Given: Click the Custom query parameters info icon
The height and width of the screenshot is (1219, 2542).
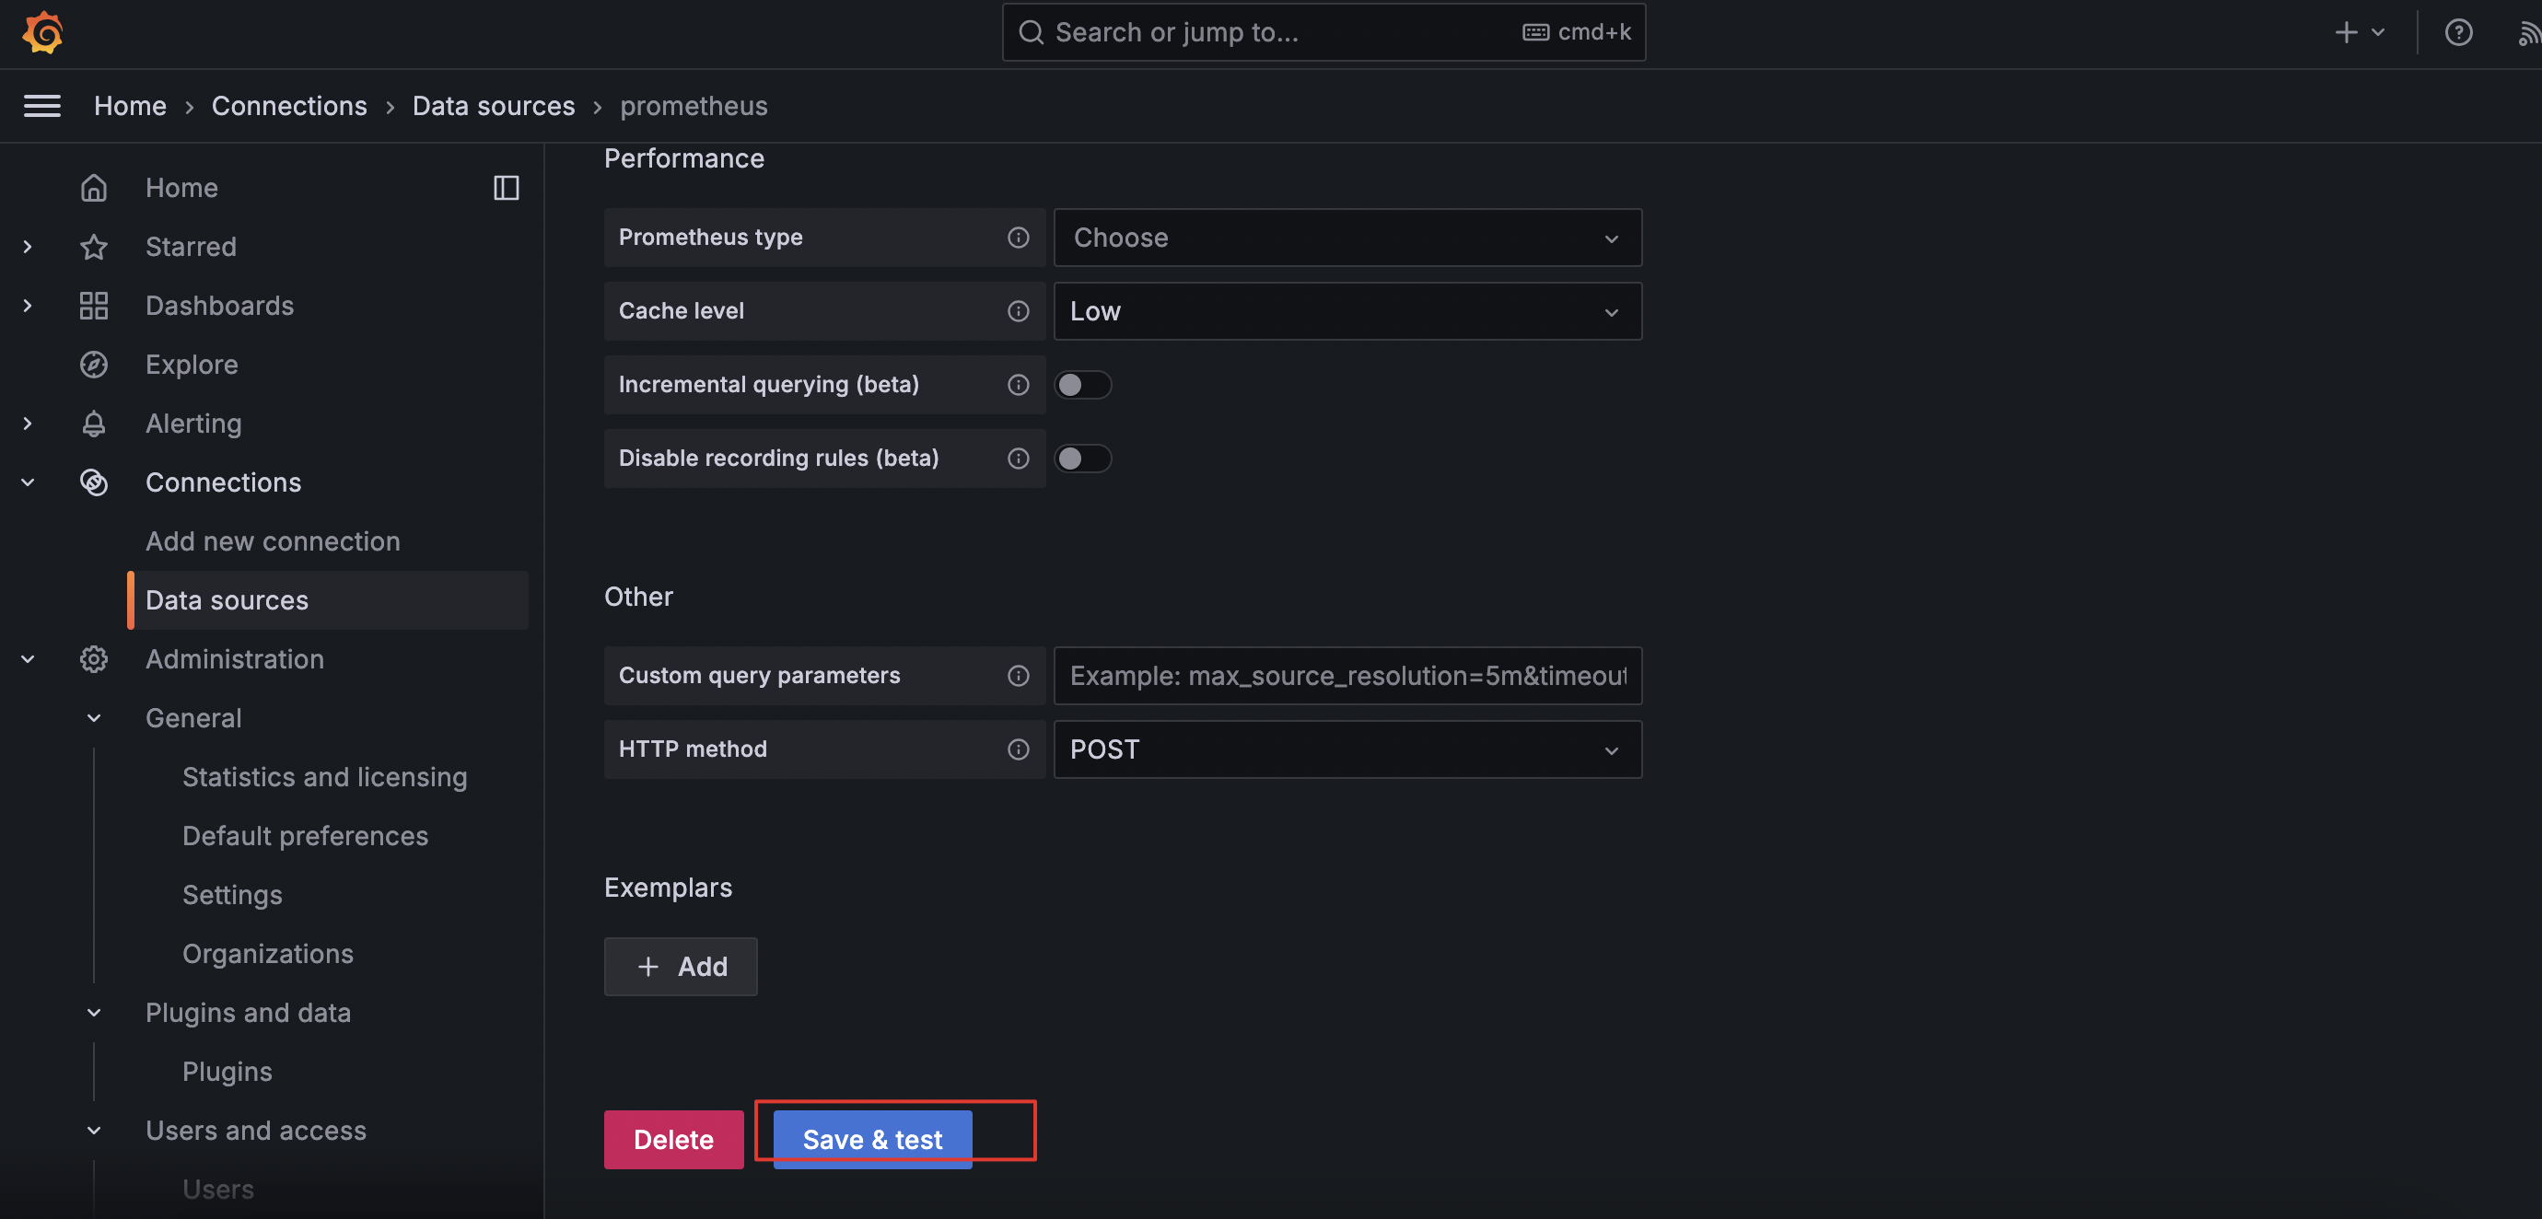Looking at the screenshot, I should tap(1018, 676).
